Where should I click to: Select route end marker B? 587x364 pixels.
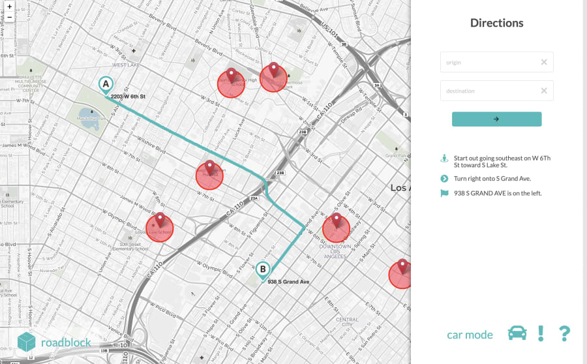tap(263, 271)
